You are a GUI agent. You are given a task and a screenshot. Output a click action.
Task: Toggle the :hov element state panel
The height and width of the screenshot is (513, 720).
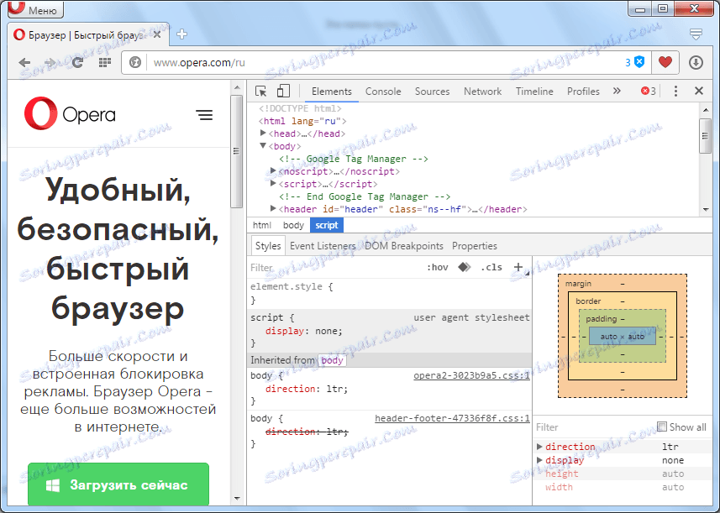point(437,268)
